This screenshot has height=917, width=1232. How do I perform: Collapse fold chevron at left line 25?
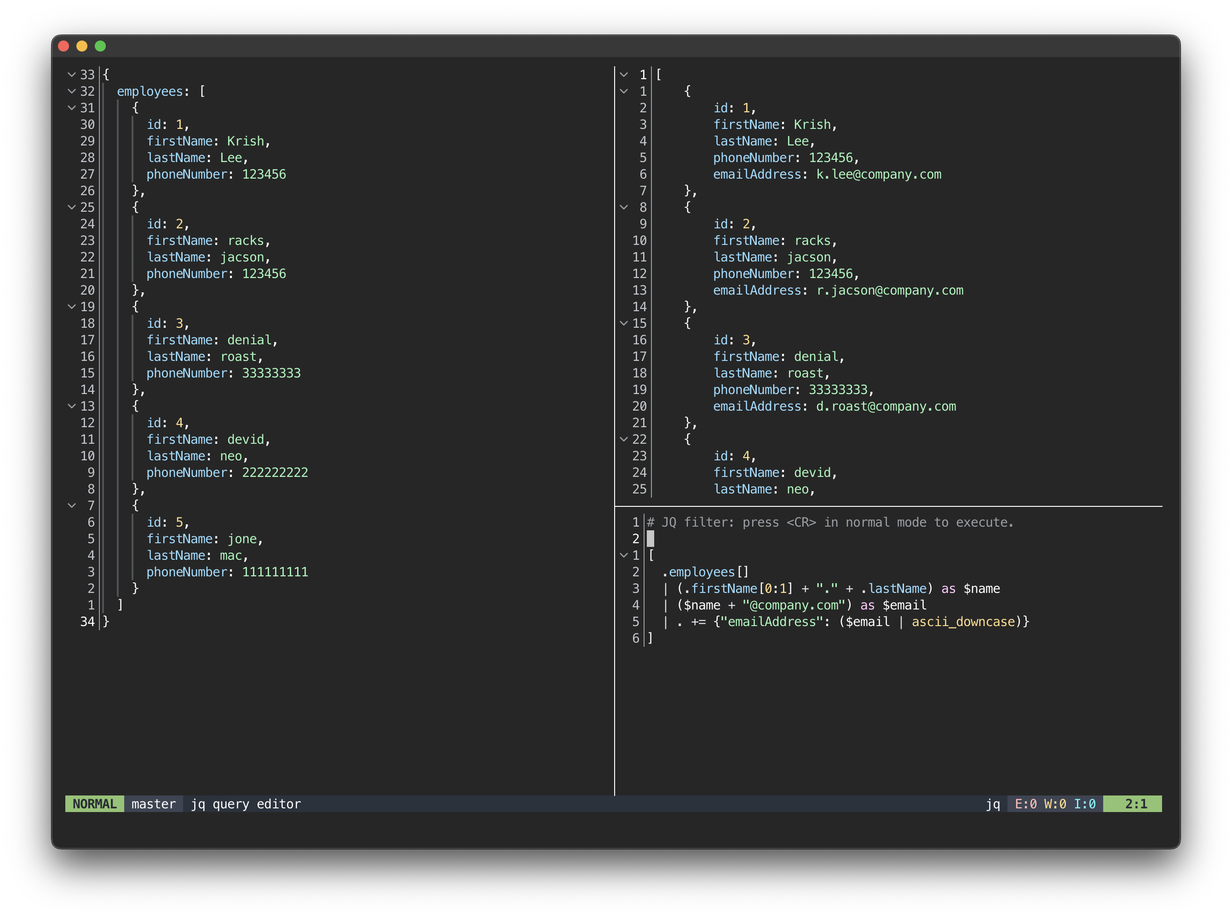(72, 207)
